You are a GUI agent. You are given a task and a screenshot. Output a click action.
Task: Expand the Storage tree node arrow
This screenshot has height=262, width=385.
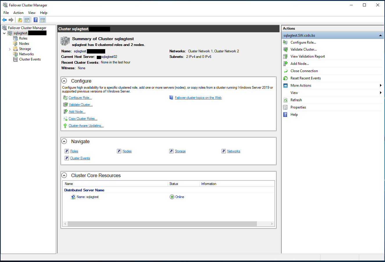point(10,49)
